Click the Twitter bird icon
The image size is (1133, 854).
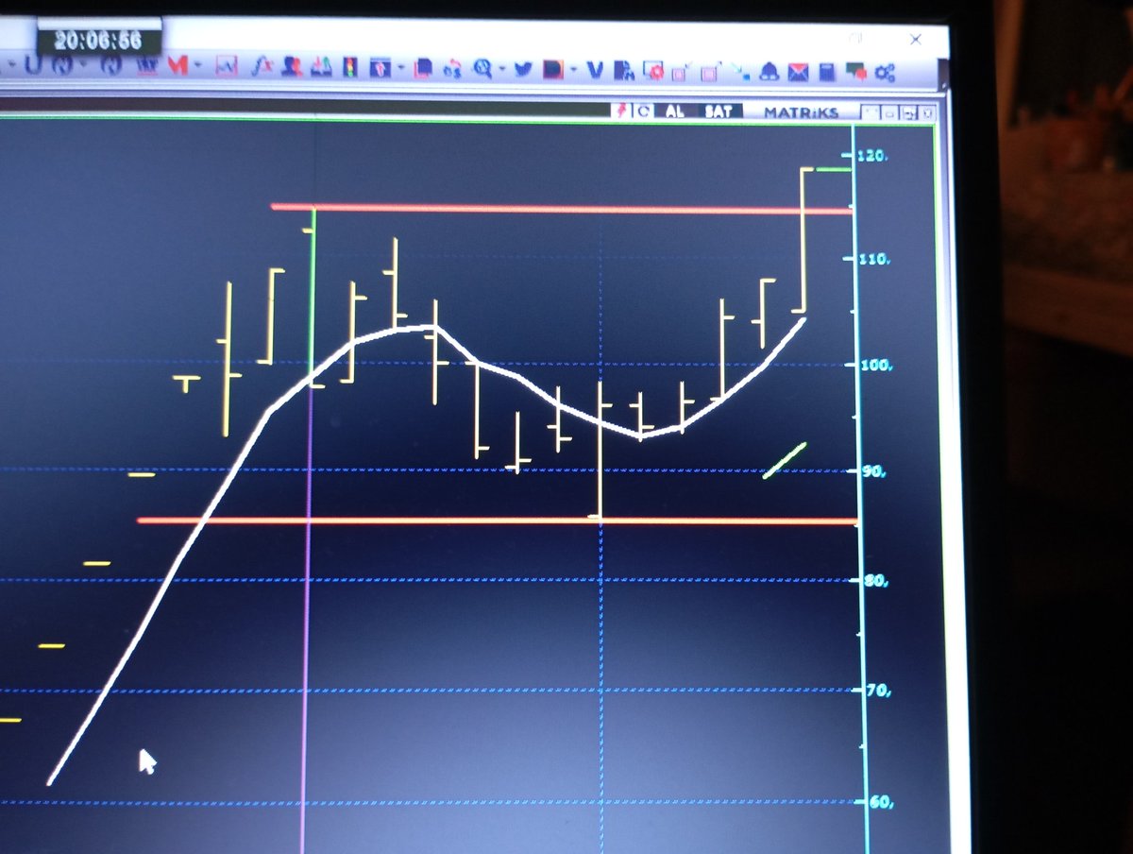524,69
